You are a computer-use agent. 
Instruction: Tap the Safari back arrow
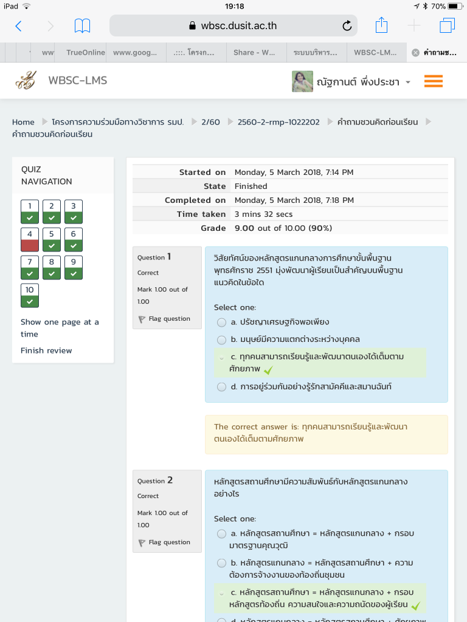[x=18, y=26]
